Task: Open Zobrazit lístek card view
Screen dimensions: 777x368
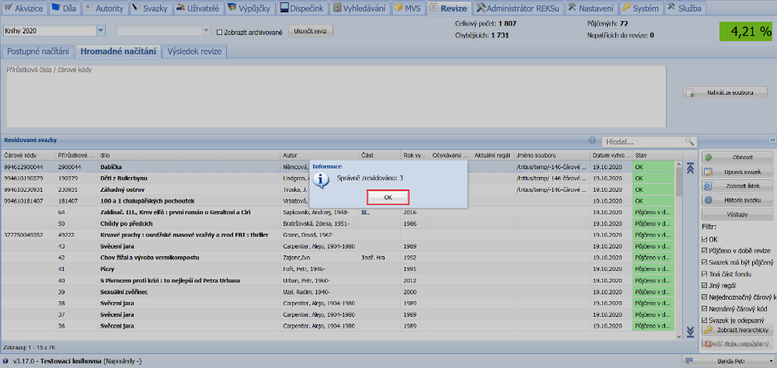Action: [737, 186]
